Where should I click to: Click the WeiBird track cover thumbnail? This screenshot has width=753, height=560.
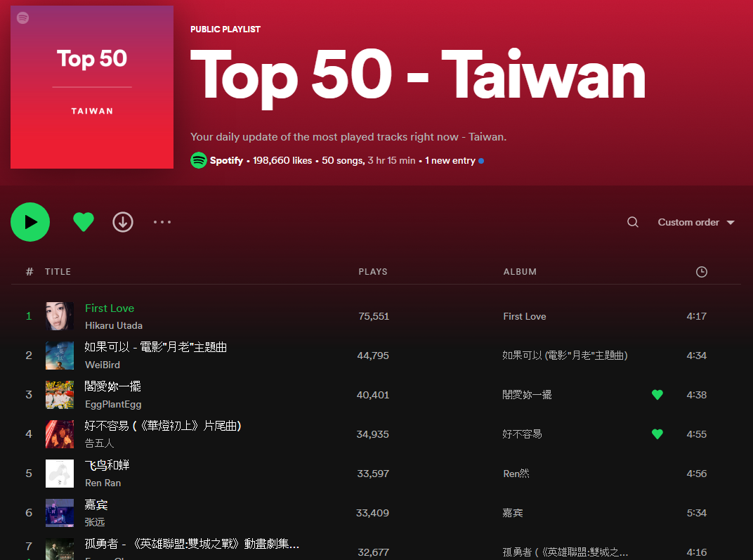coord(60,356)
